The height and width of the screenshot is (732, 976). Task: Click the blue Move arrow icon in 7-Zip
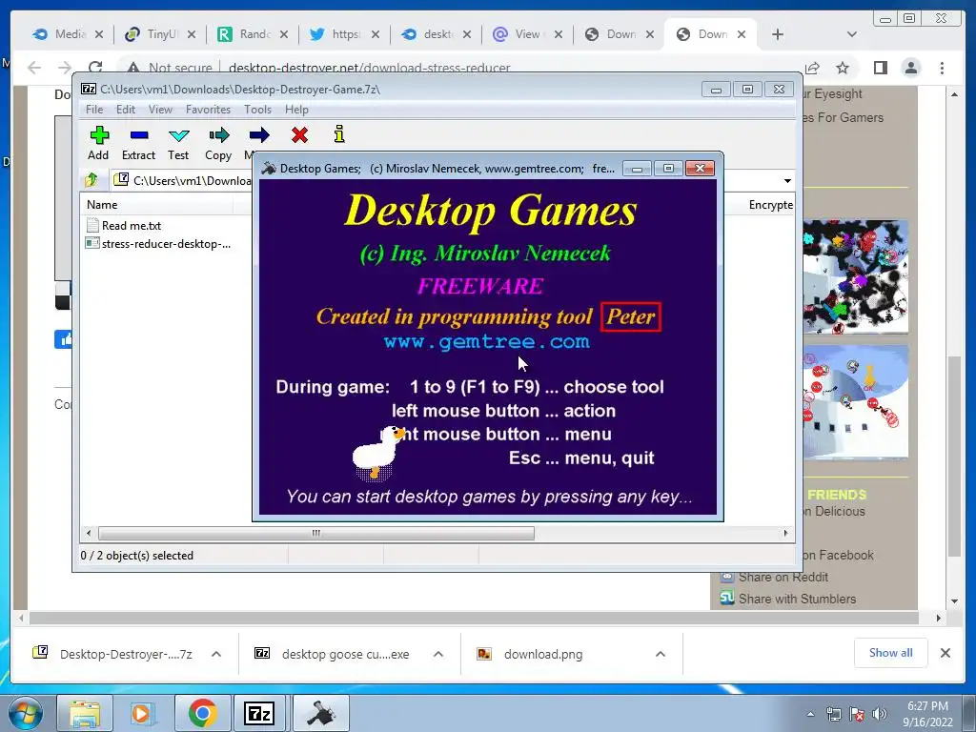[259, 135]
